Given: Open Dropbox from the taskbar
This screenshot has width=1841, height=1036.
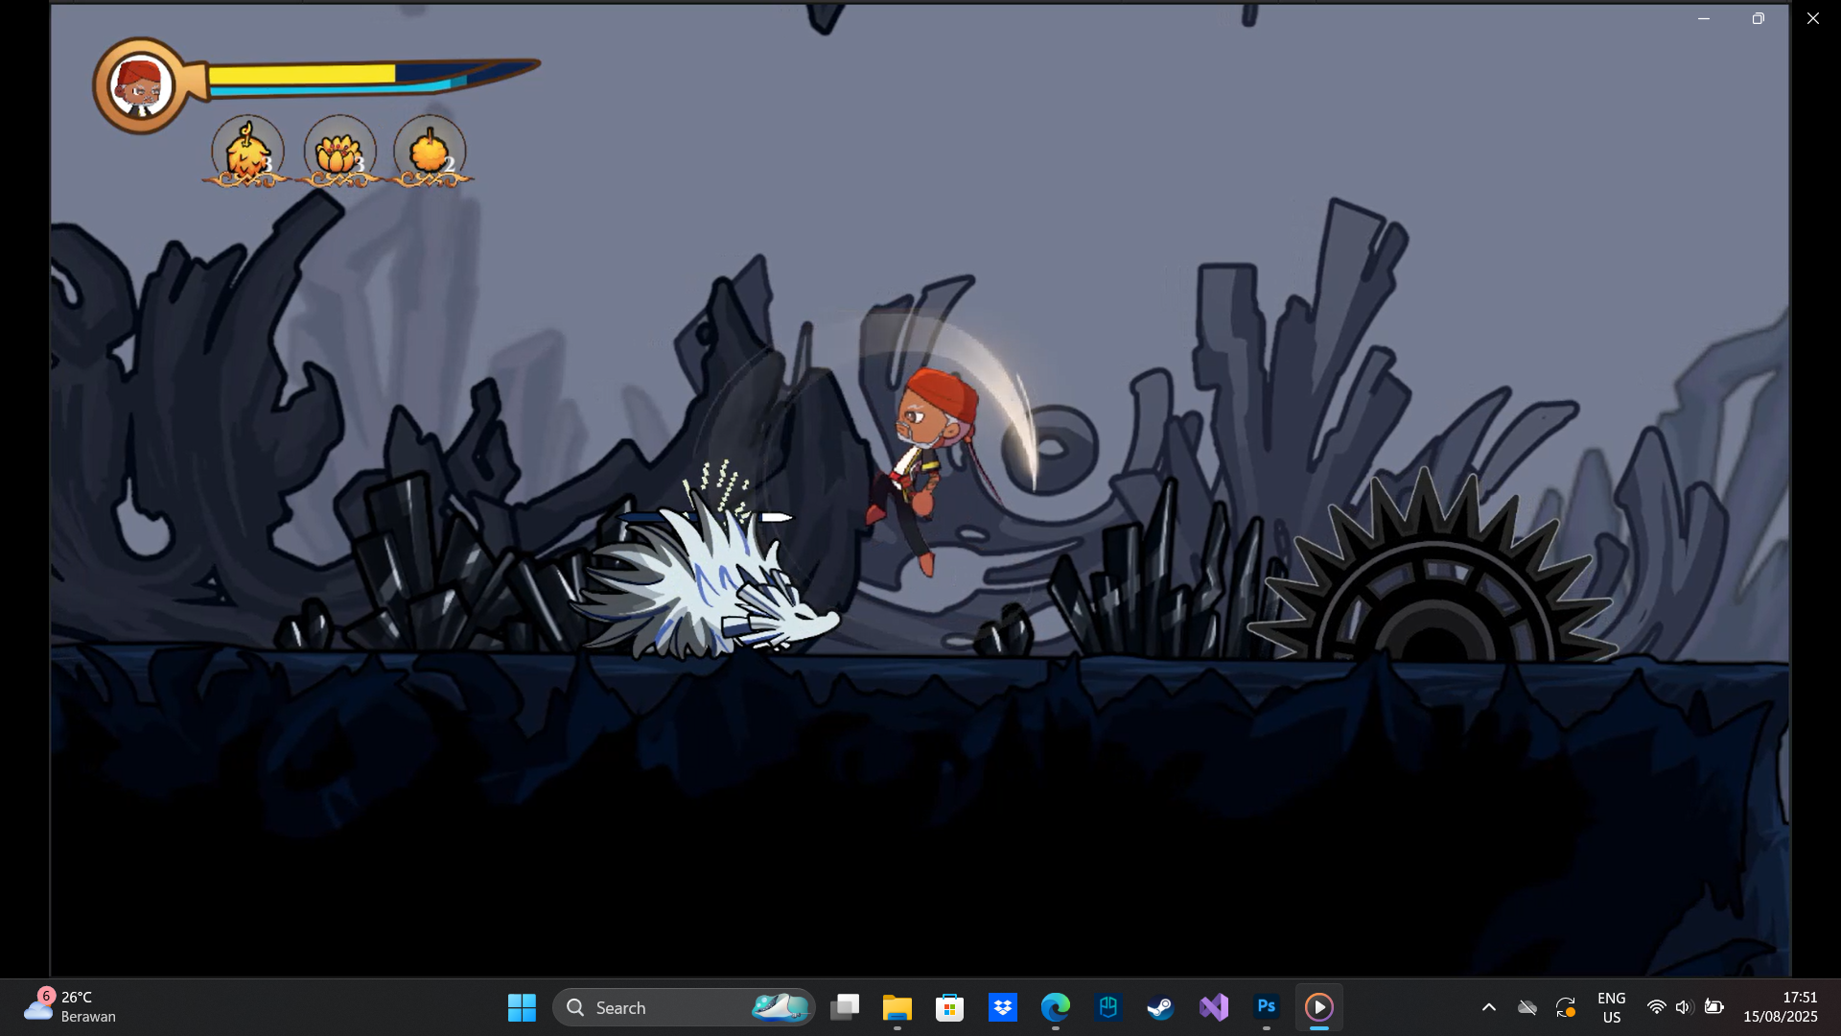Looking at the screenshot, I should [x=1003, y=1007].
